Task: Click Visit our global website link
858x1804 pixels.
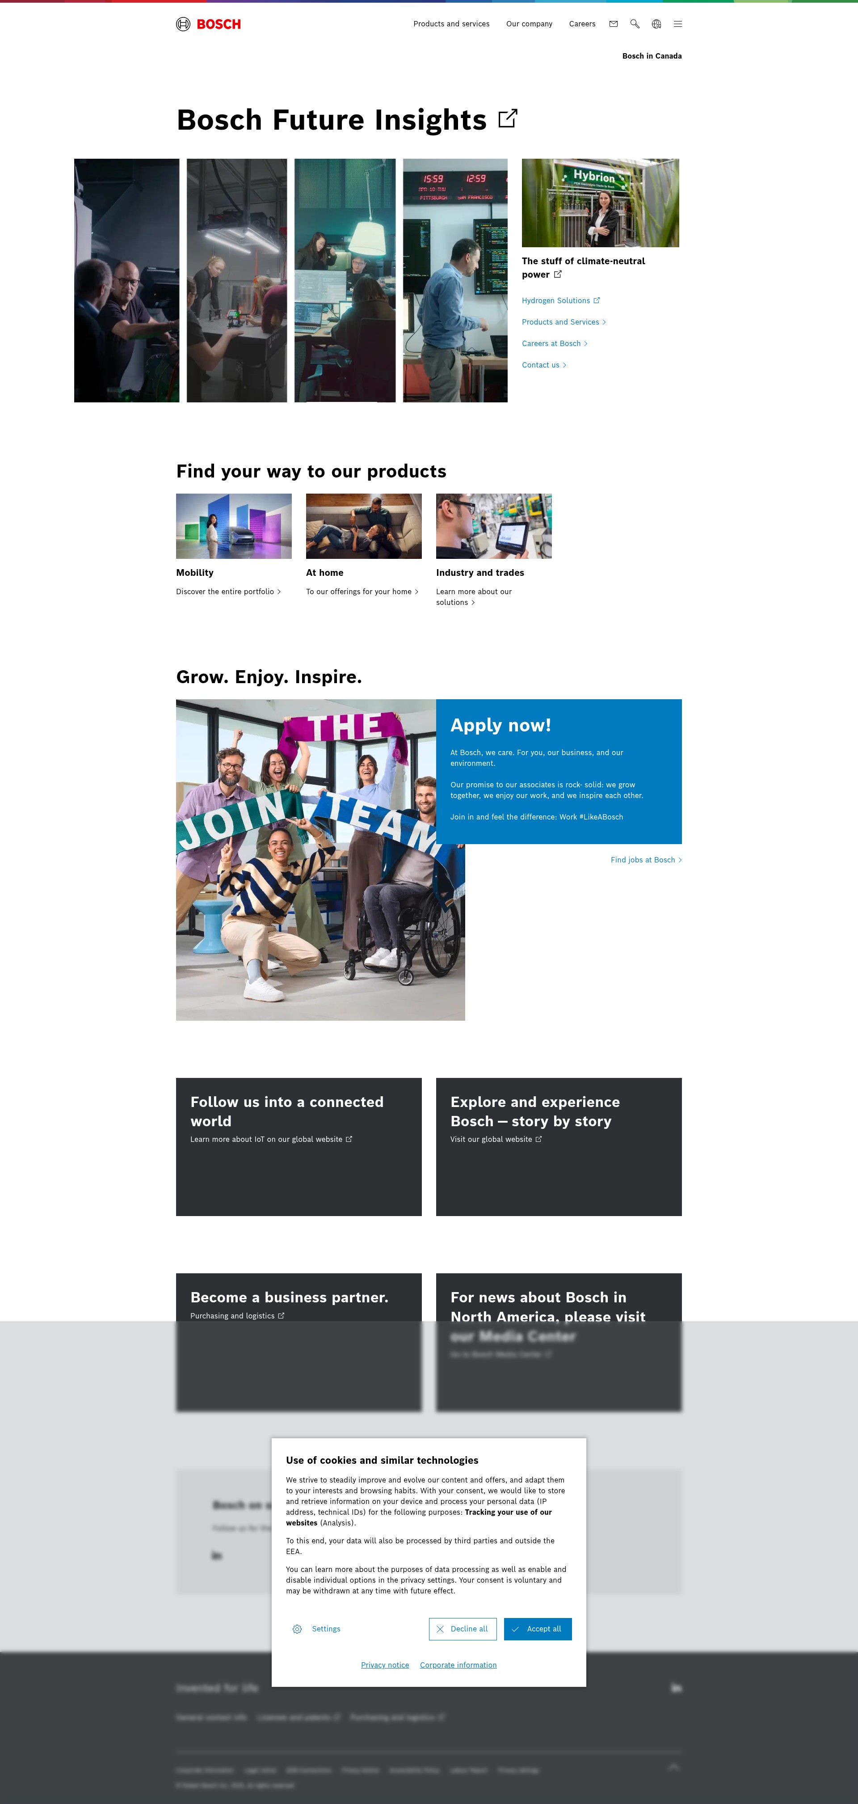Action: pos(496,1140)
